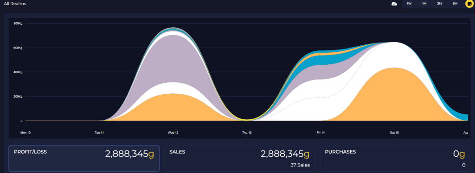Image resolution: width=475 pixels, height=173 pixels.
Task: Click the All Realms heading
Action: point(15,4)
